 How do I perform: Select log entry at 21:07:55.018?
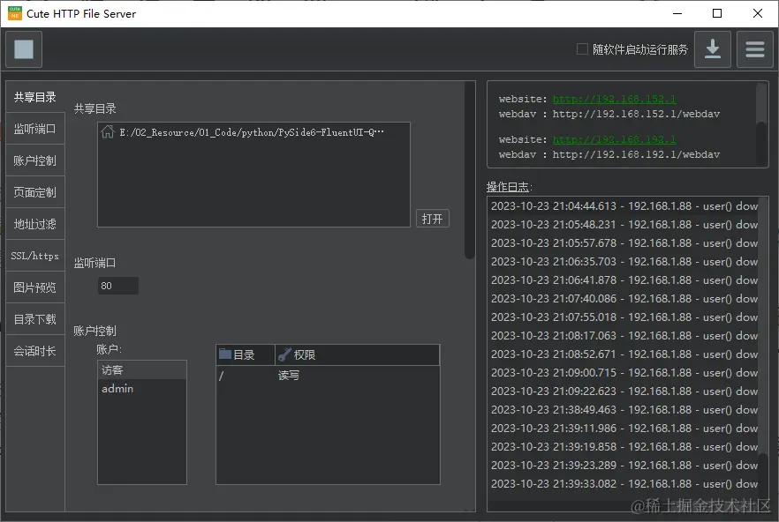624,317
